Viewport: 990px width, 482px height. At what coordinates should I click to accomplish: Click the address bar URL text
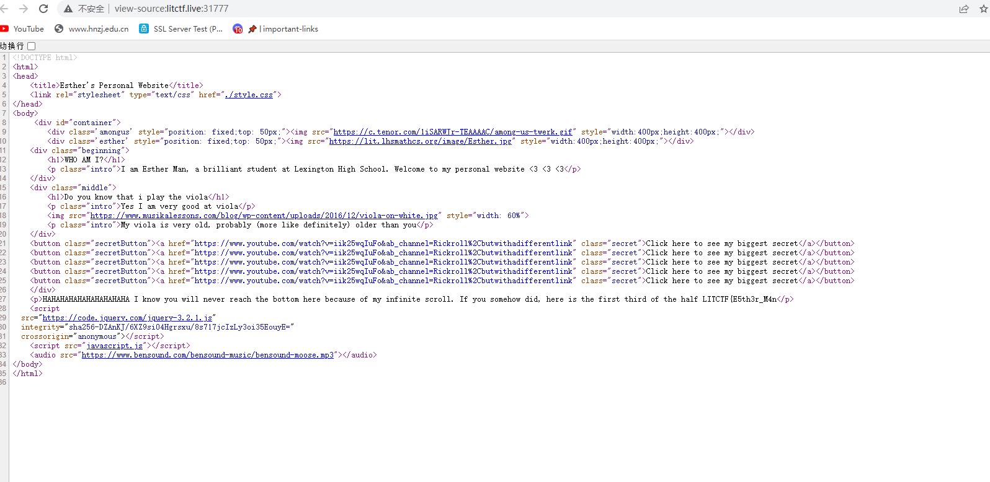(171, 9)
